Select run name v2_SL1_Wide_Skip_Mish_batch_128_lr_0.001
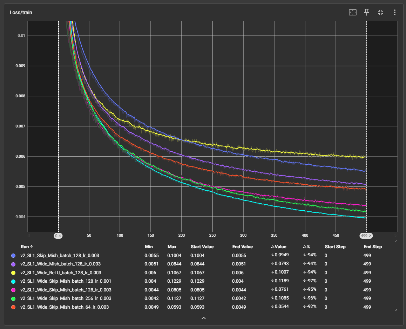The height and width of the screenshot is (329, 406). 66,281
